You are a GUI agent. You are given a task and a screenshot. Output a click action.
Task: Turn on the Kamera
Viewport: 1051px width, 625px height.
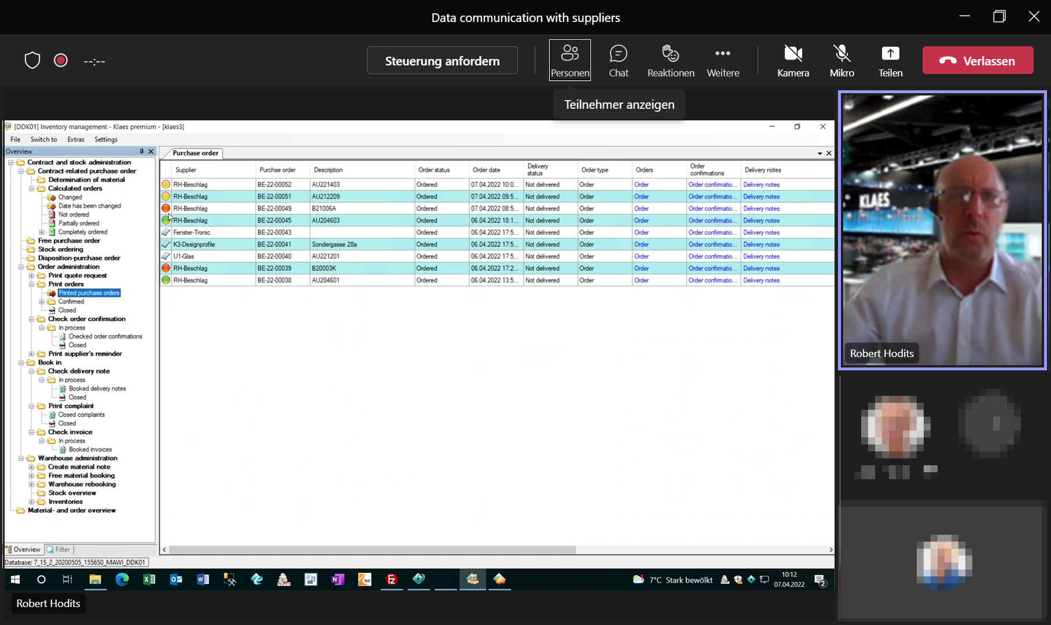click(x=793, y=60)
